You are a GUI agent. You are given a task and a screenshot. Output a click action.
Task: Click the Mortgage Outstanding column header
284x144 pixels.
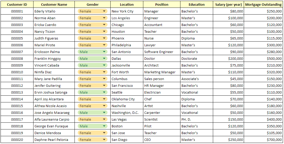tap(263, 4)
